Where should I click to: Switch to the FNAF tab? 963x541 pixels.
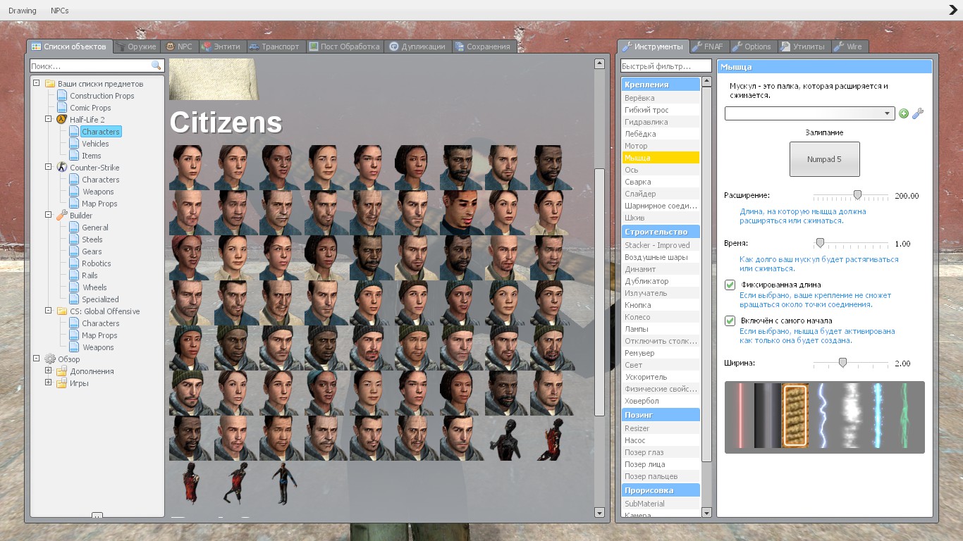click(709, 46)
